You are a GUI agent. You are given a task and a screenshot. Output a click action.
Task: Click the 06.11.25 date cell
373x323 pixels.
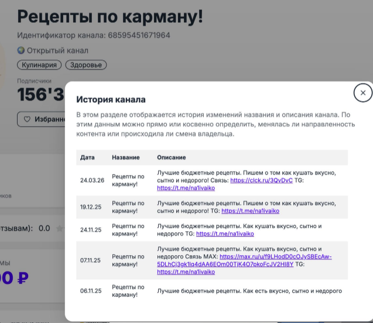(90, 291)
